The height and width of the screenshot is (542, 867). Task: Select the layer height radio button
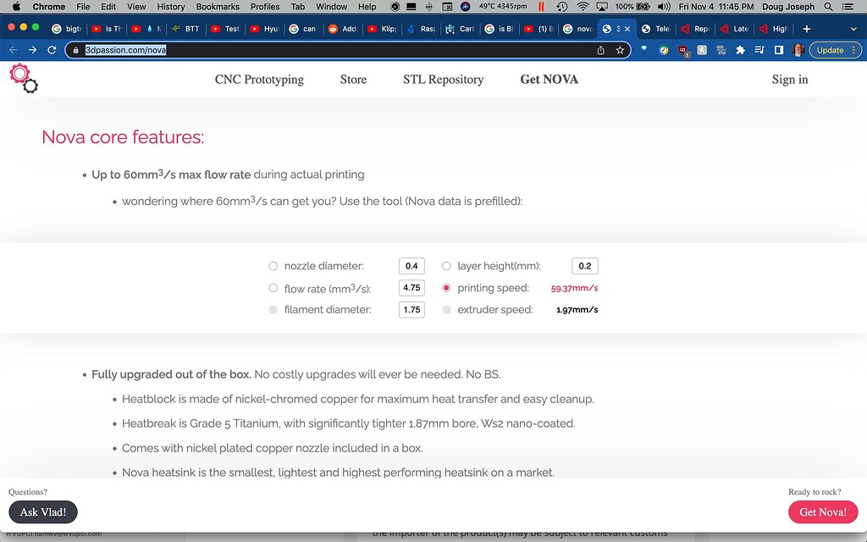(x=446, y=266)
